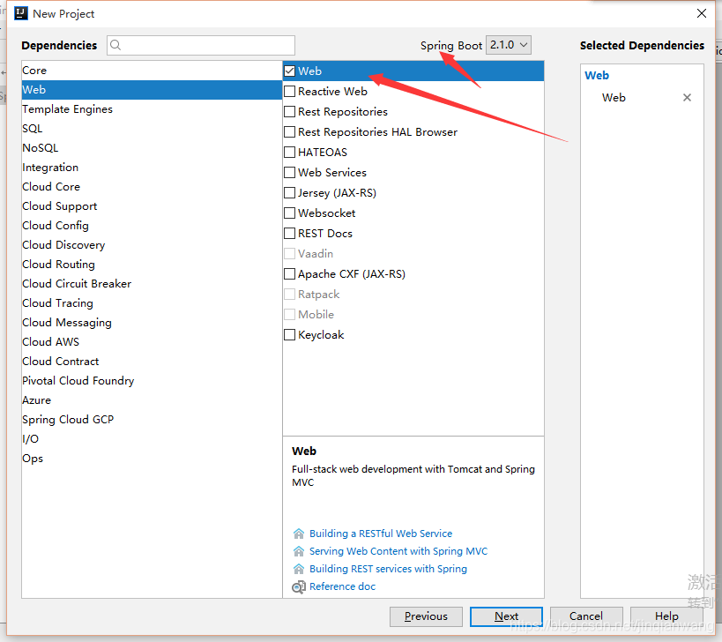Viewport: 722px width, 642px height.
Task: Tick Rest Repositories HAL Browser checkbox
Action: click(x=290, y=131)
